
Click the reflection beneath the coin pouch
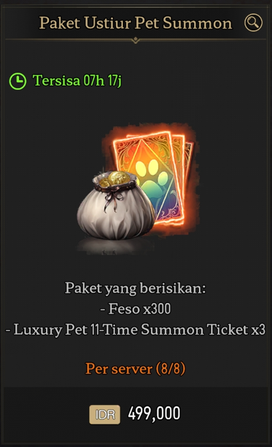[114, 247]
